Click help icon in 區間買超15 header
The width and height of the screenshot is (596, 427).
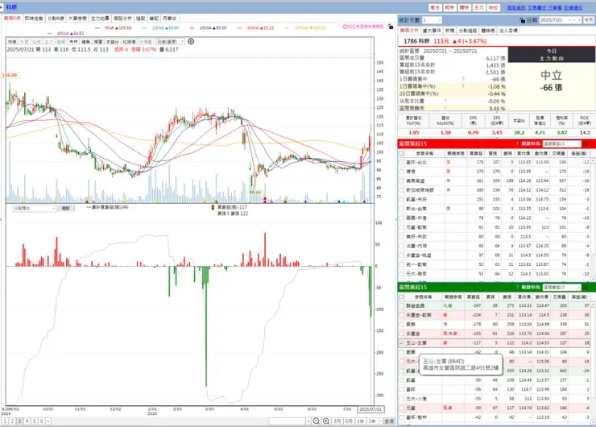pos(517,143)
